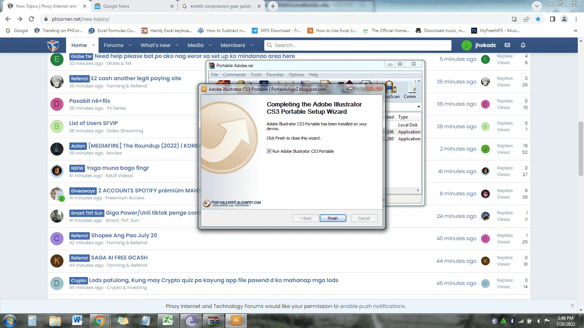584x328 pixels.
Task: Open Tools menu in WinRAR window
Action: pyautogui.click(x=256, y=75)
